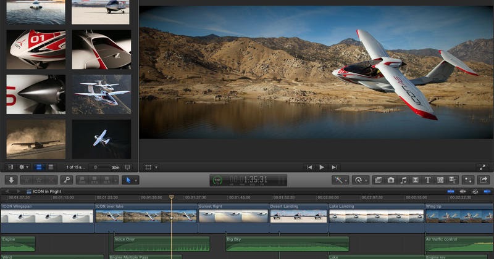Go forward in timeline history arrow
The image size is (494, 259).
click(x=18, y=191)
